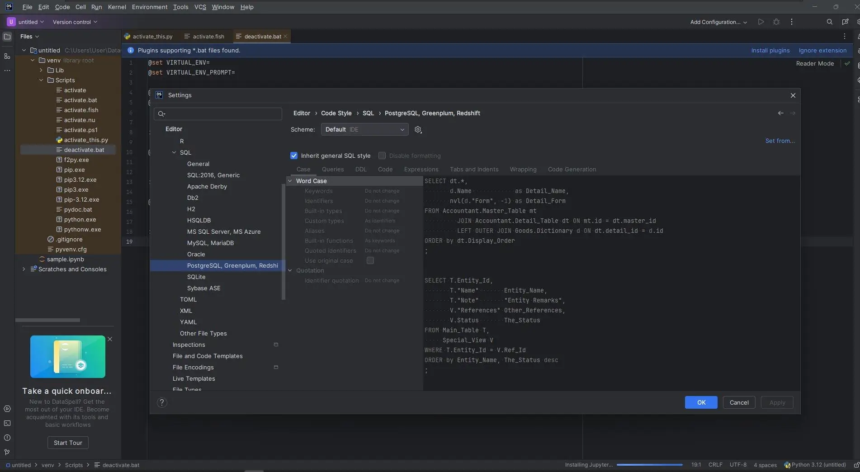
Task: Open the project tool window folder icon
Action: point(7,37)
